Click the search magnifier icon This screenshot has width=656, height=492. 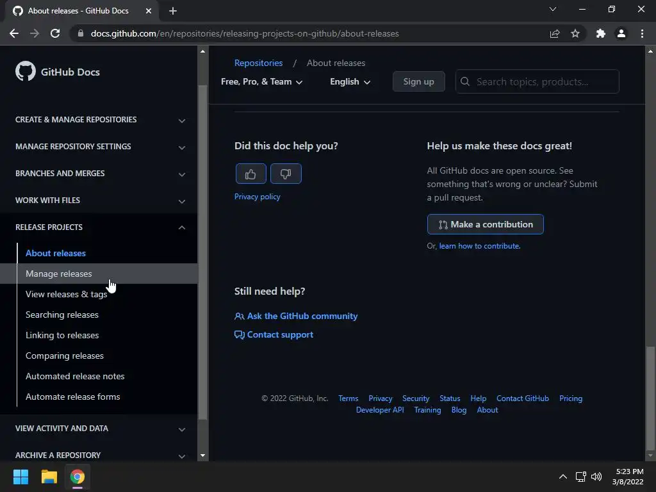pyautogui.click(x=465, y=81)
